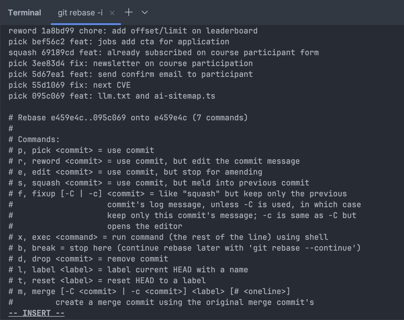This screenshot has width=404, height=320.
Task: Click commit hash 3ee83d4
Action: pyautogui.click(x=48, y=63)
